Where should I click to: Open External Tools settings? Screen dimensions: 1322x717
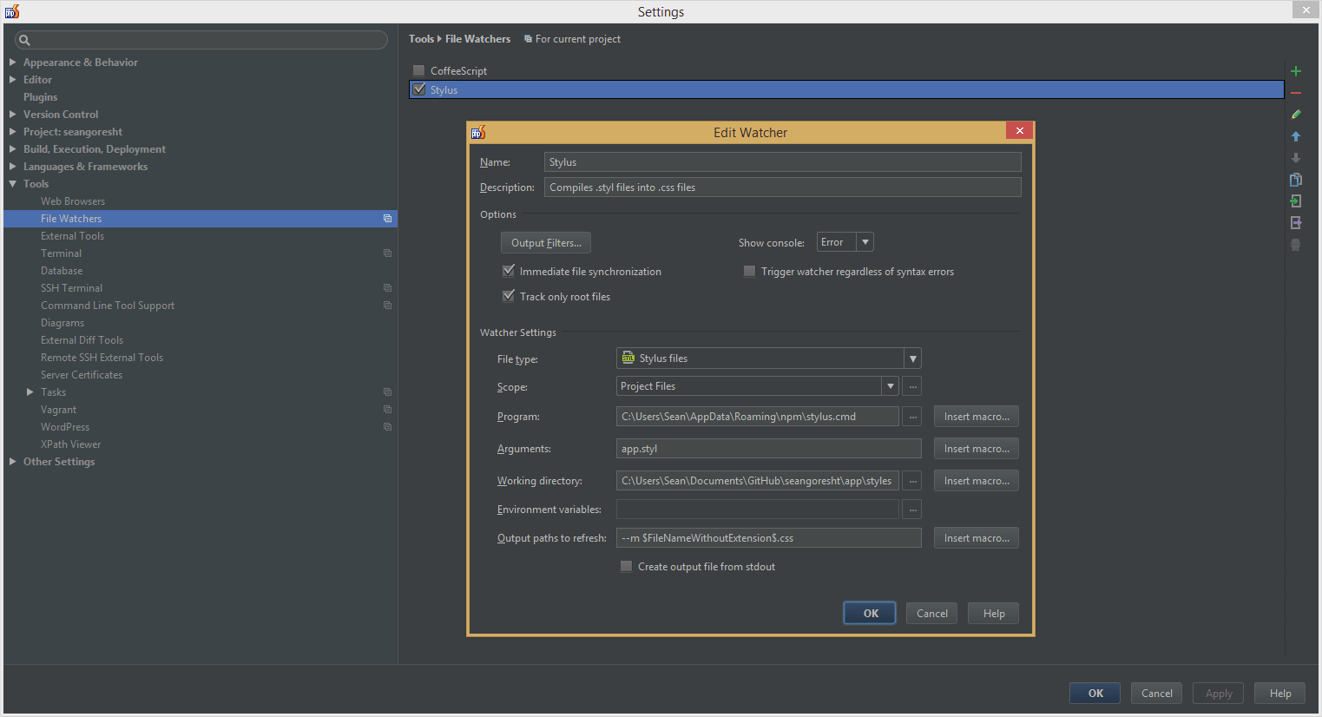point(72,236)
